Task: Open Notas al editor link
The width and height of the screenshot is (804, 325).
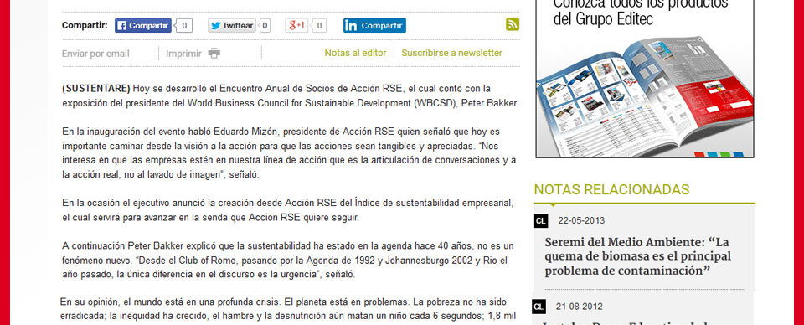Action: tap(355, 53)
